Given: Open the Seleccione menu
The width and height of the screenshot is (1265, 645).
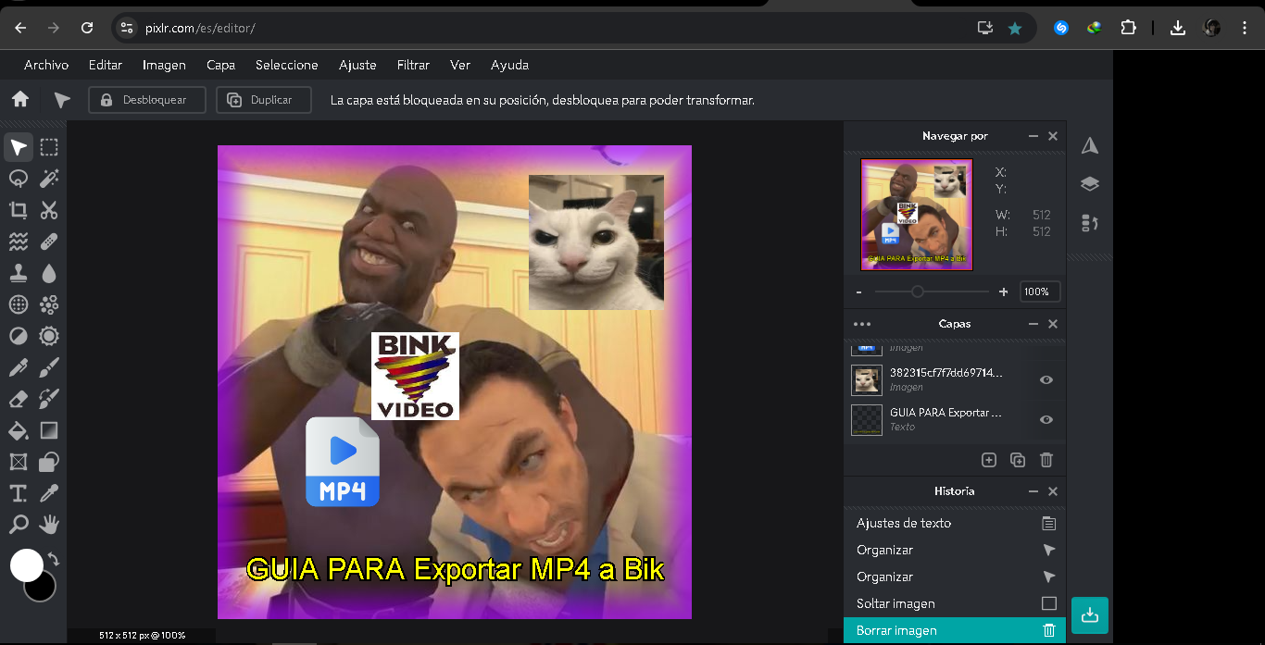Looking at the screenshot, I should 287,65.
